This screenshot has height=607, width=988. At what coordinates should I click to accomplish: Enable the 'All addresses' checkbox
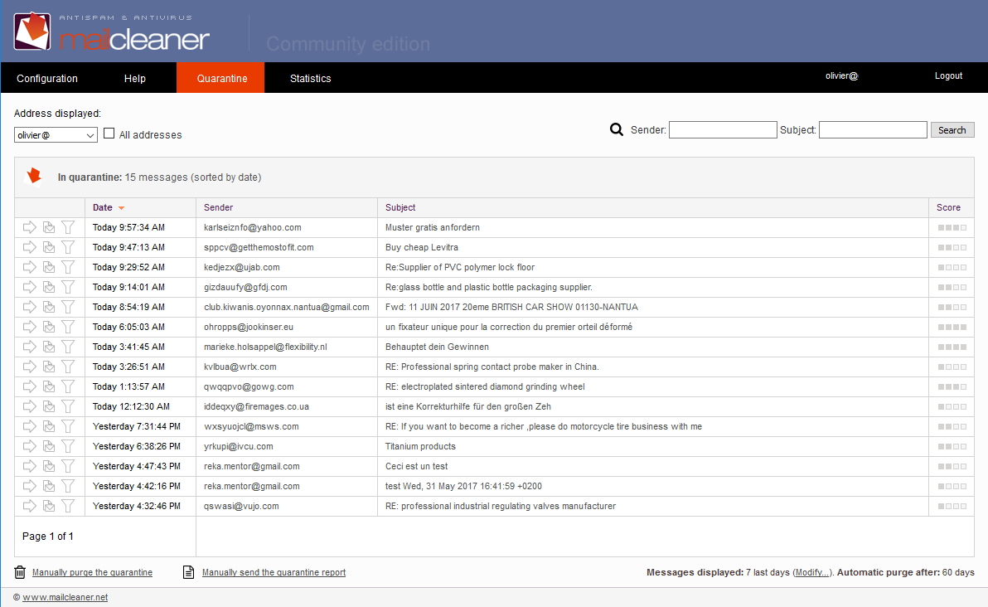[109, 133]
